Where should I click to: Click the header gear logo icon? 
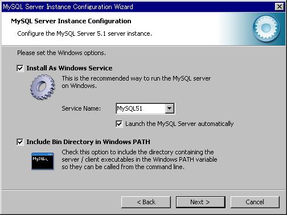click(266, 28)
